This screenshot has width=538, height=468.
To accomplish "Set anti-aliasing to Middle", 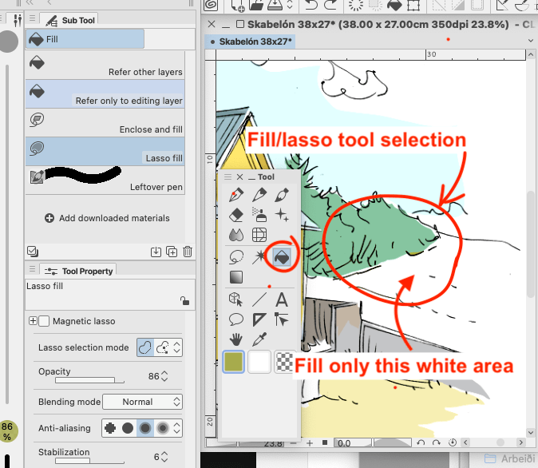I will point(145,428).
